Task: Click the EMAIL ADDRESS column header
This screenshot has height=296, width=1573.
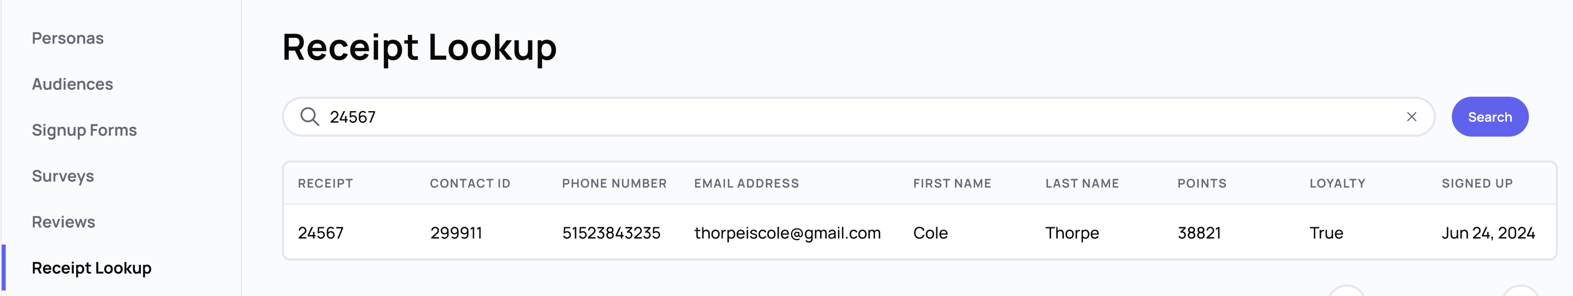Action: point(746,183)
